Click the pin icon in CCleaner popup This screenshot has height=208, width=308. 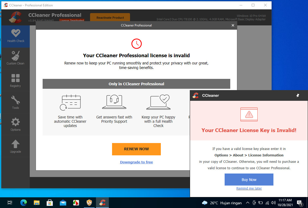(298, 95)
